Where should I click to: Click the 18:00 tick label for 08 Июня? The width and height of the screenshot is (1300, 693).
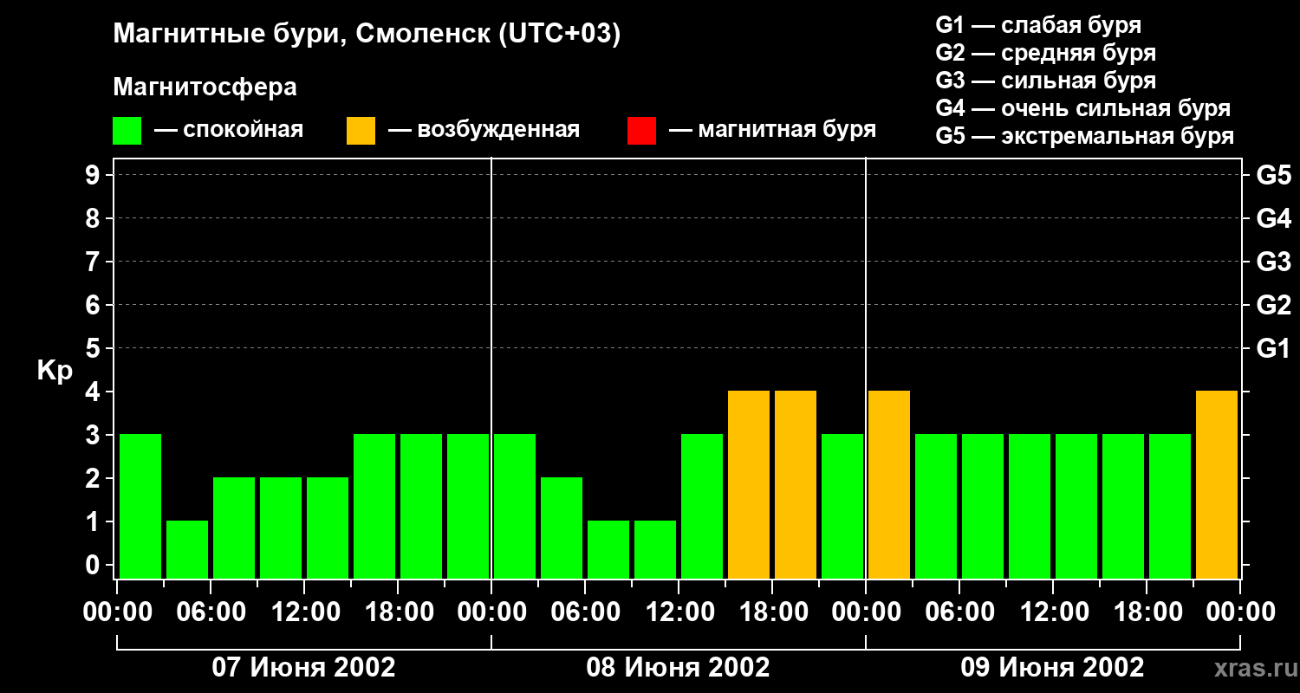772,612
